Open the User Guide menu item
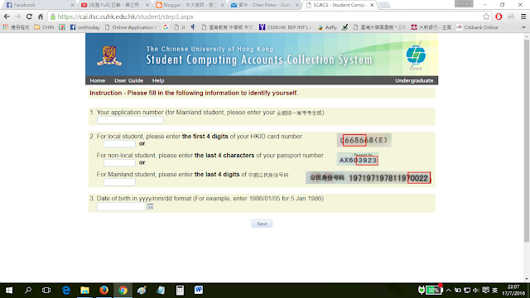Image resolution: width=530 pixels, height=298 pixels. (x=128, y=80)
